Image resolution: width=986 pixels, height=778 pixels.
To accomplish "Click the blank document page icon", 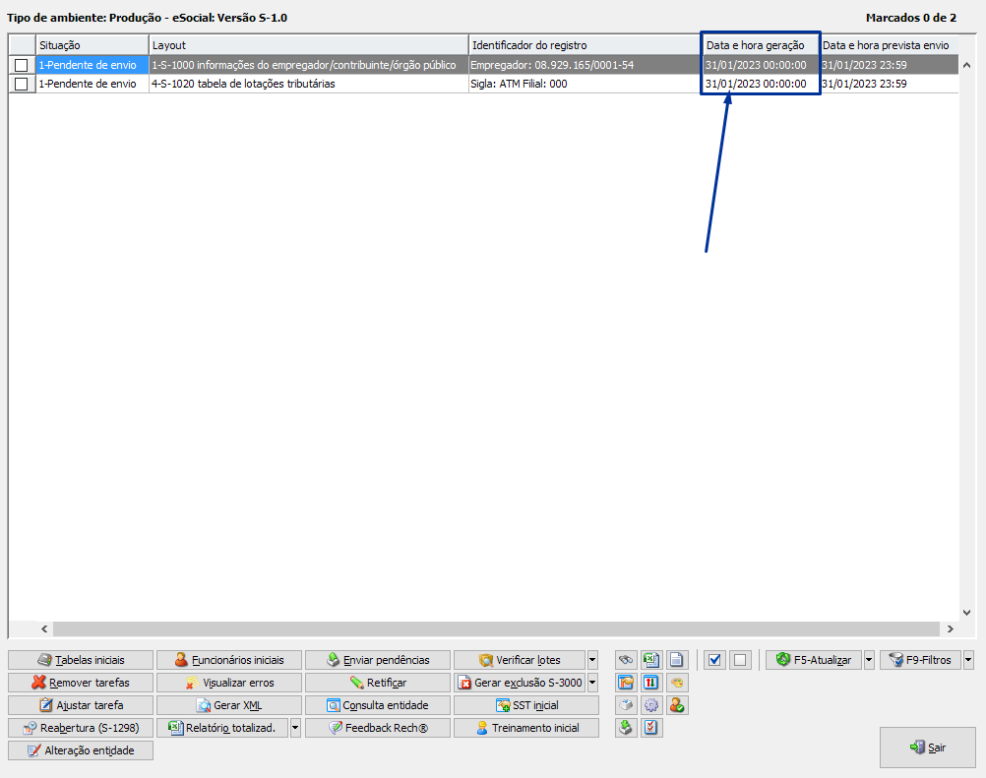I will click(677, 660).
